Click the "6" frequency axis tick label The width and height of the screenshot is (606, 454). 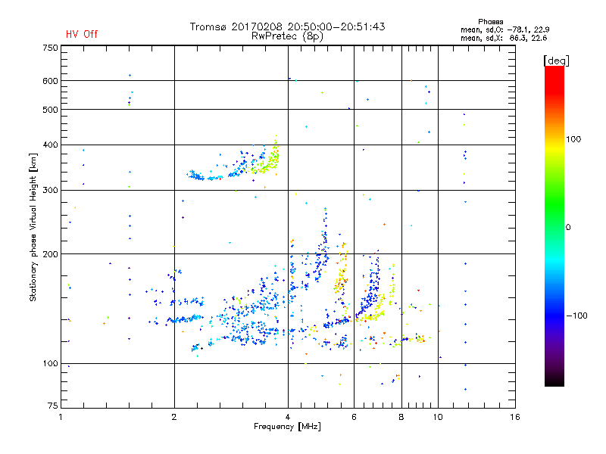click(x=354, y=417)
